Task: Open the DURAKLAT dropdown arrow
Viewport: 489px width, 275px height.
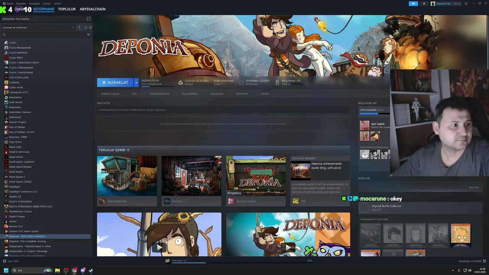Action: [136, 82]
